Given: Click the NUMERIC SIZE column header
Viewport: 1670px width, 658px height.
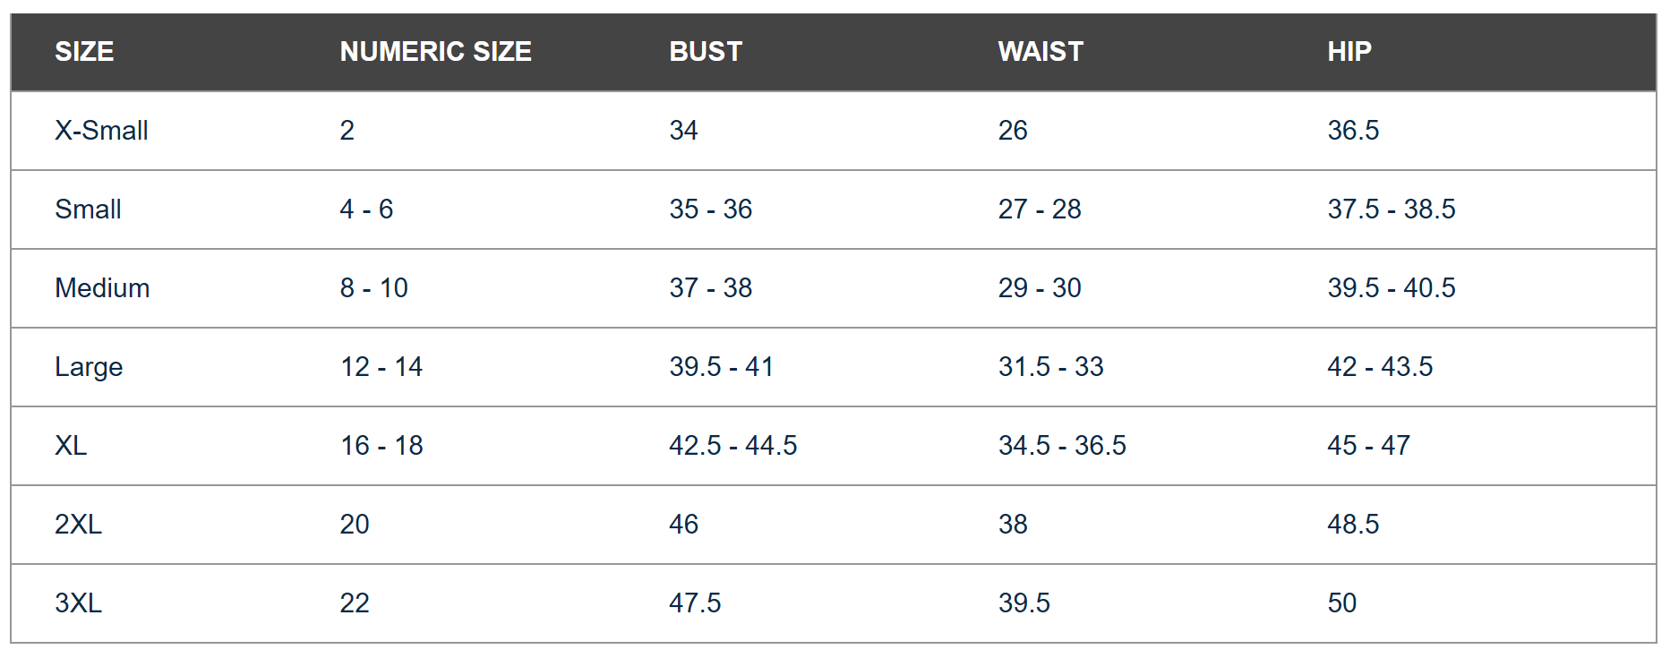Looking at the screenshot, I should 435,52.
